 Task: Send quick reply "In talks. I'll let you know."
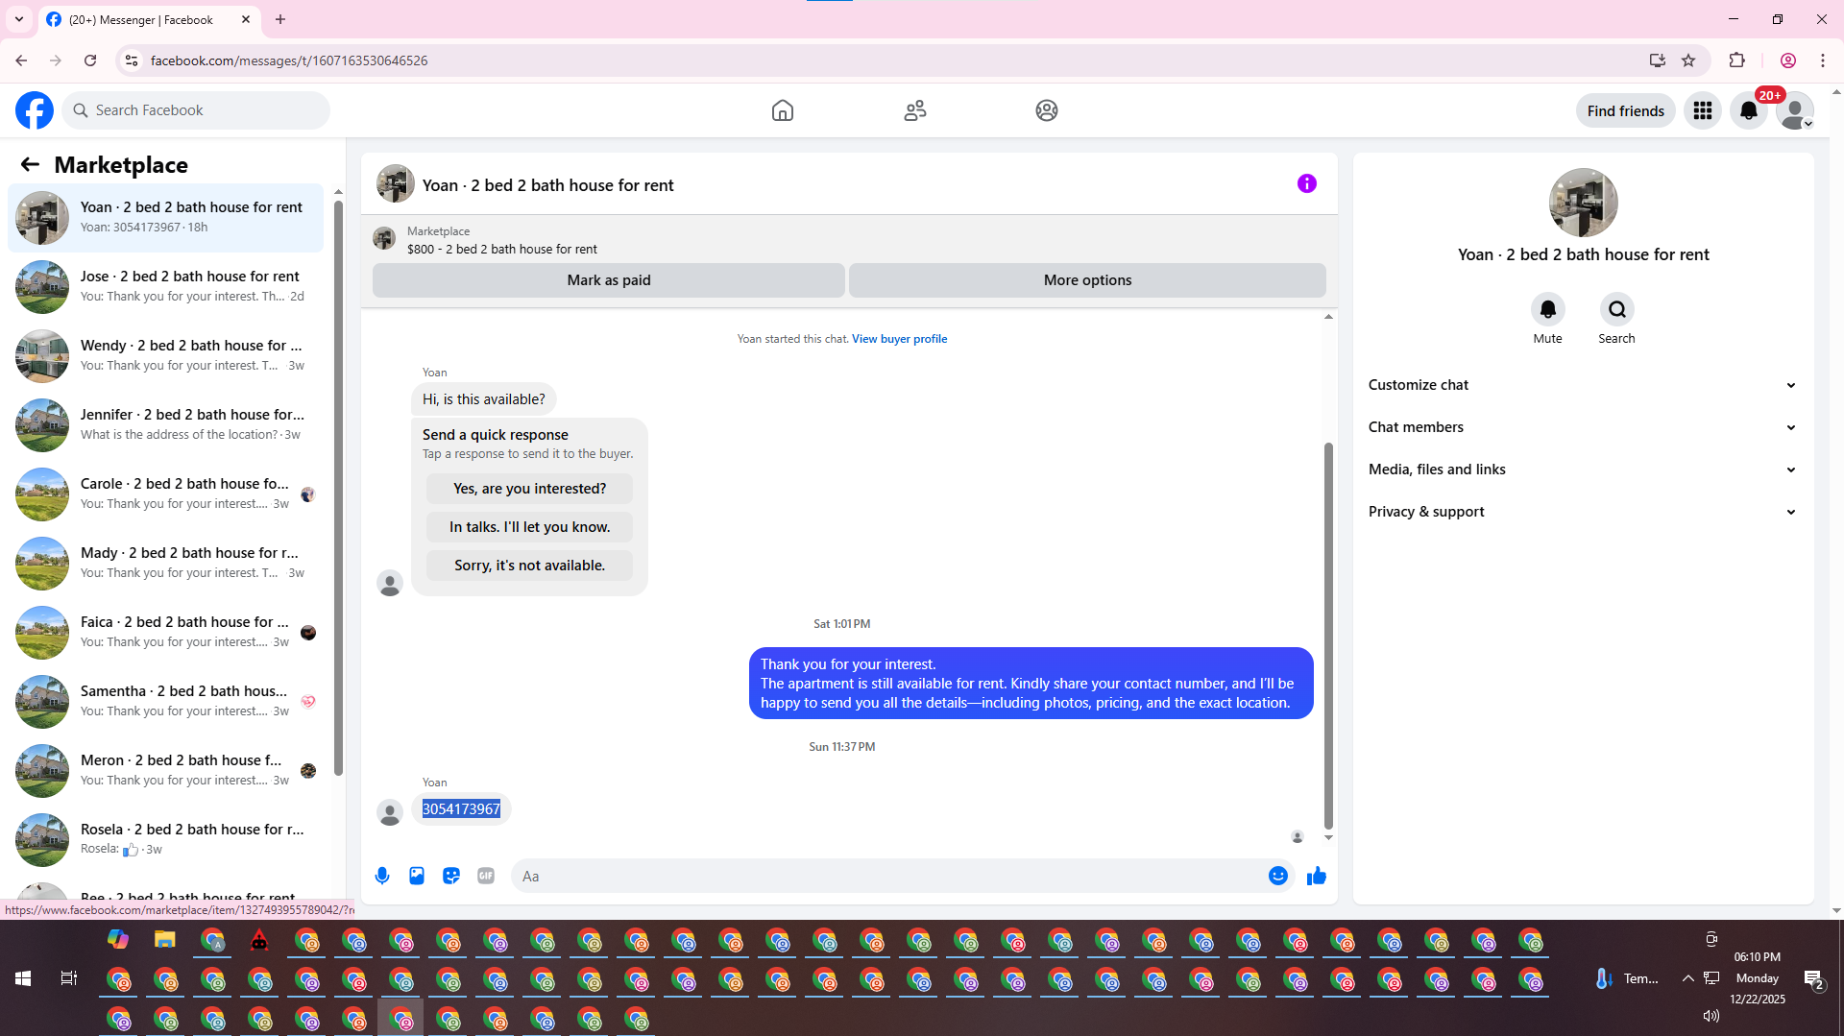(530, 527)
